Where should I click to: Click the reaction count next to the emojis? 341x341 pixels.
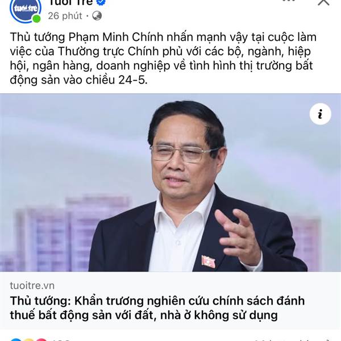coord(61,340)
